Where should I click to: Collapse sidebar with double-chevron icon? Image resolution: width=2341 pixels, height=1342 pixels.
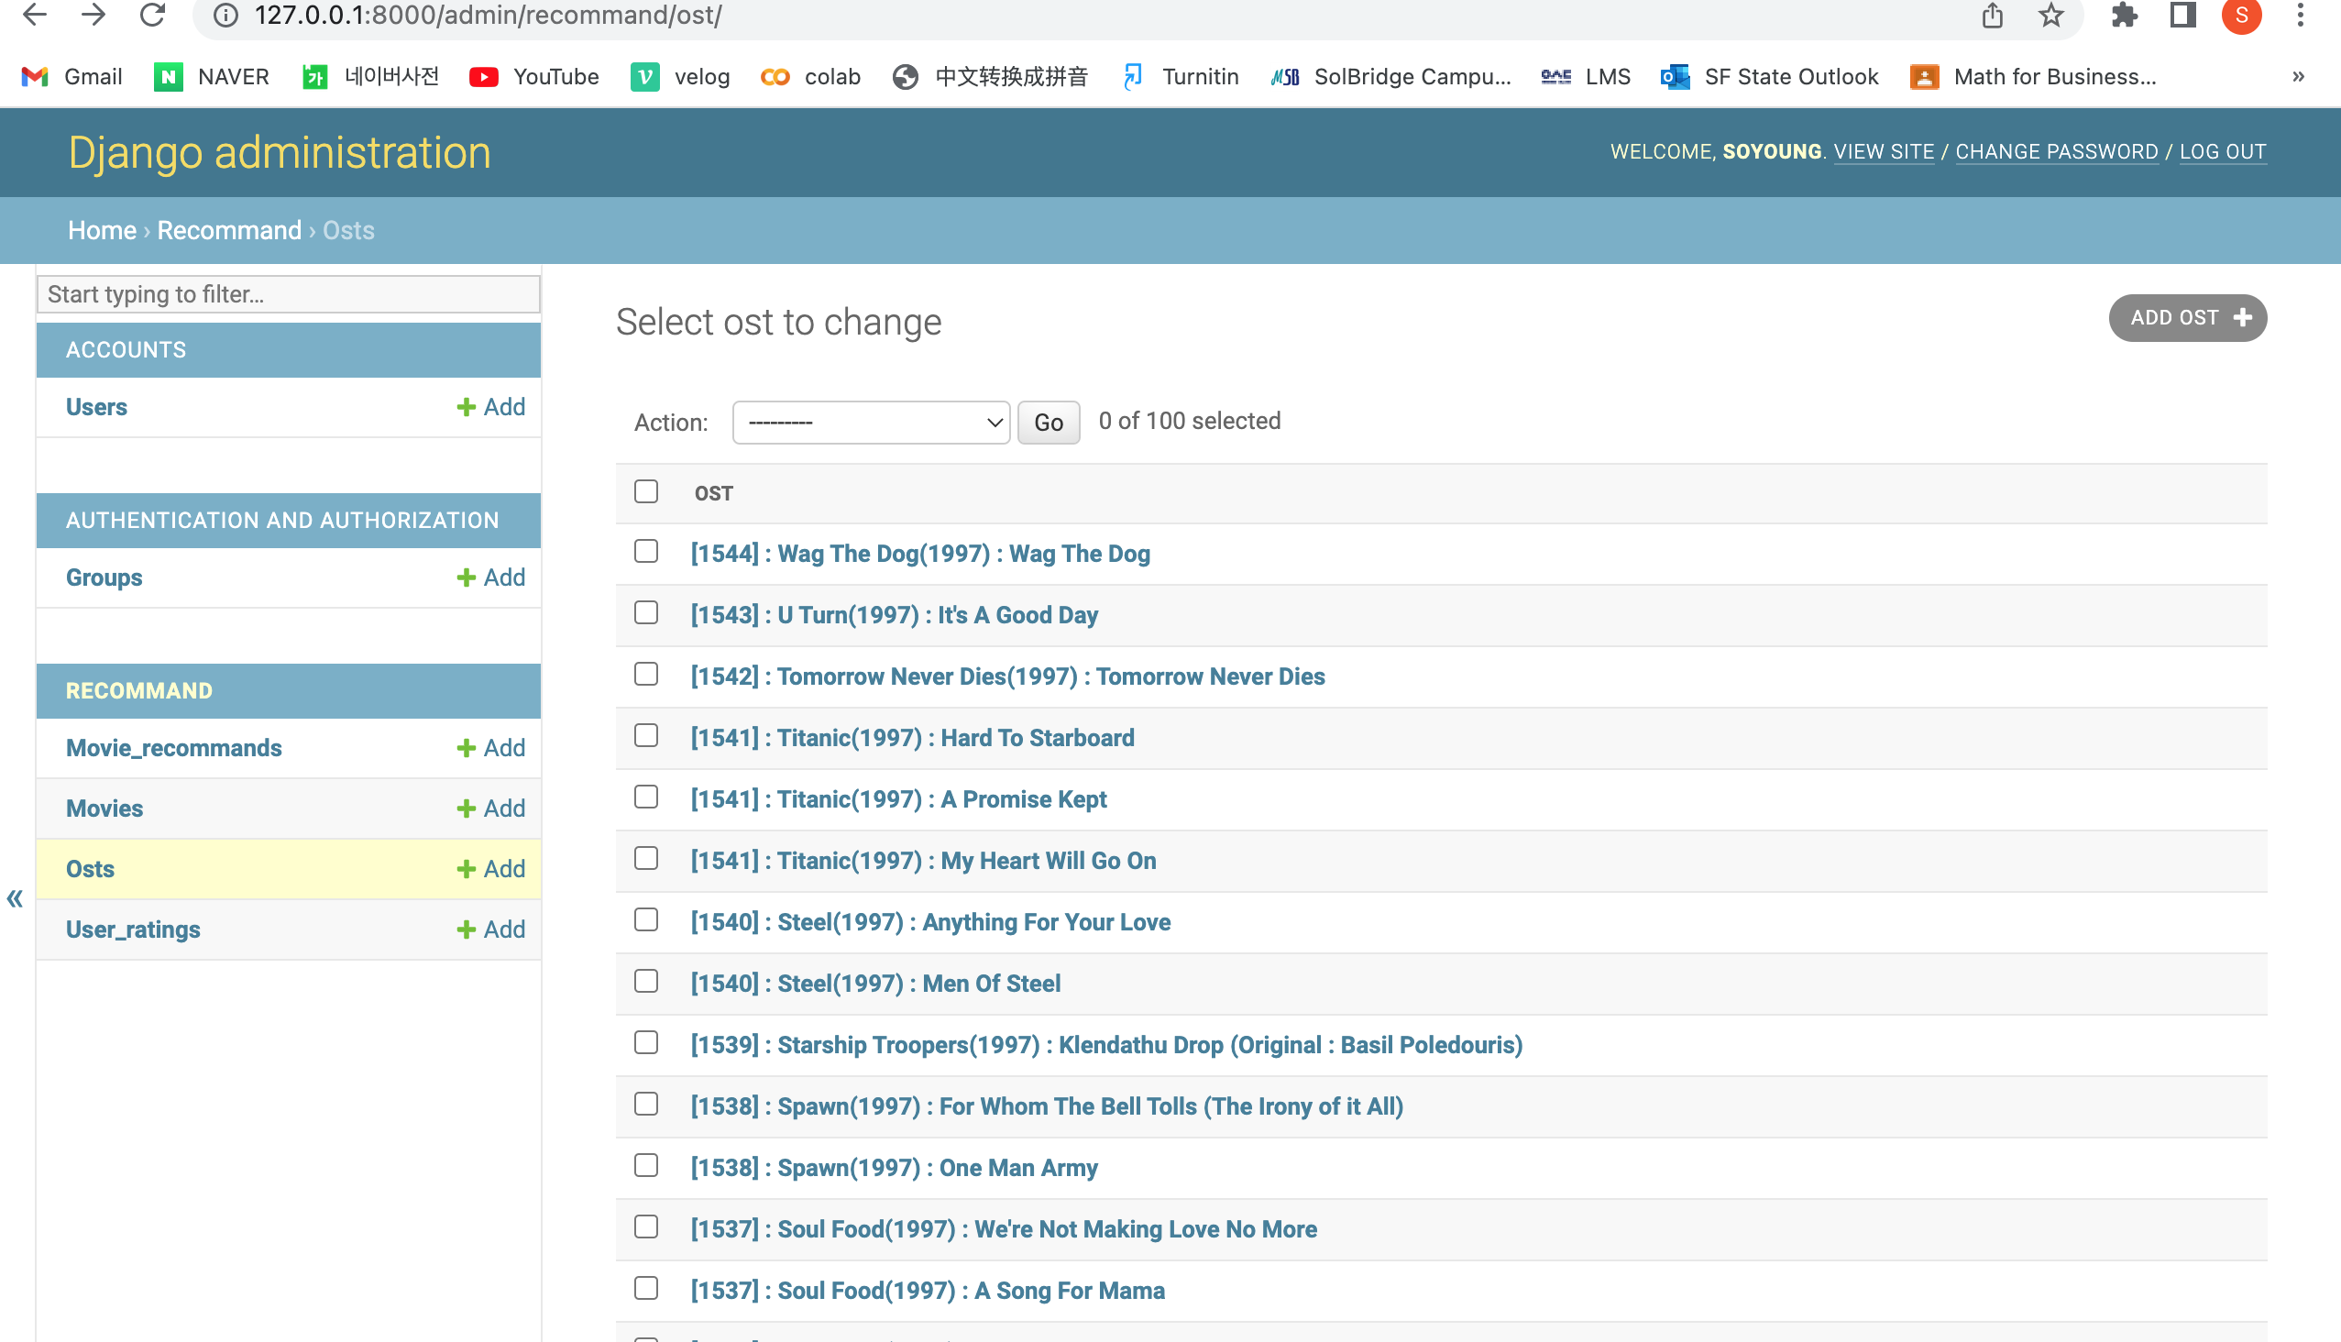pos(15,898)
